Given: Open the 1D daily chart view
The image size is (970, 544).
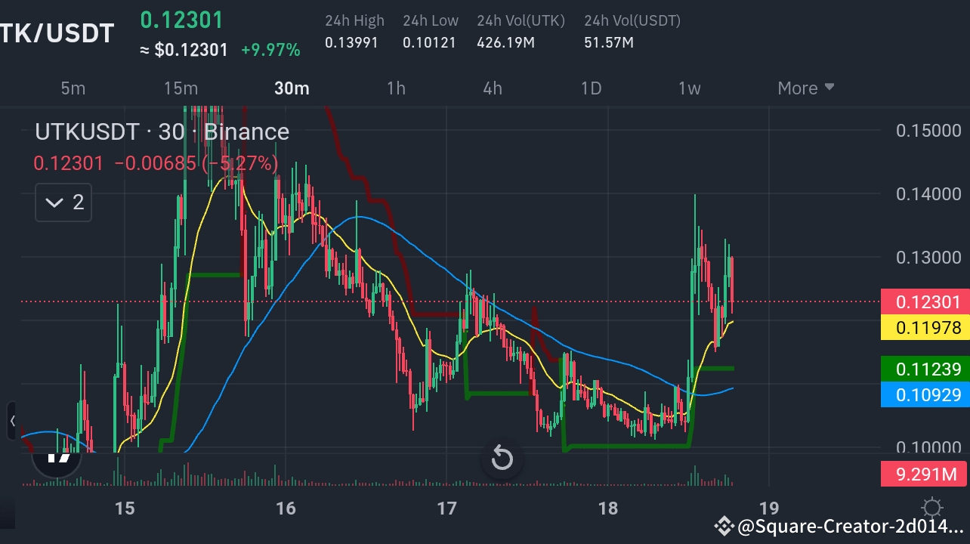Looking at the screenshot, I should (591, 88).
